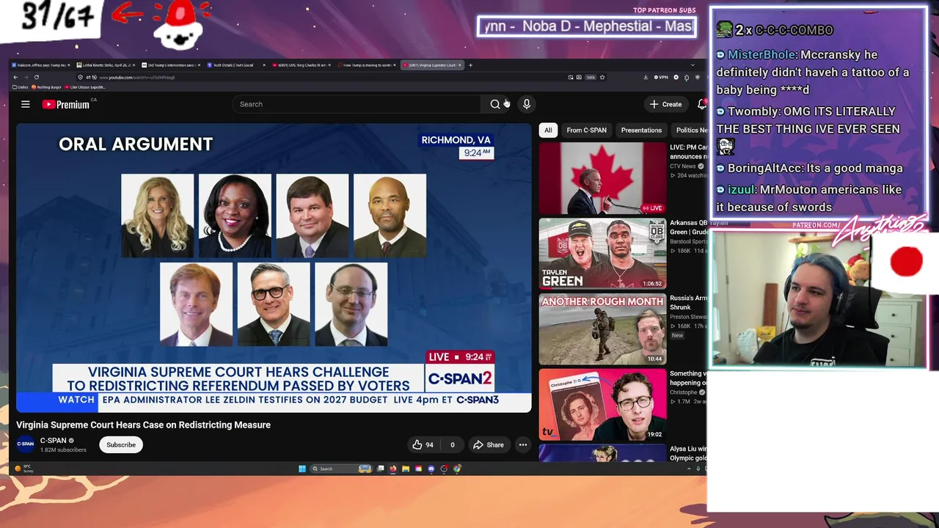Switch to the Truth Details browser tab
Viewport: 939px width, 528px height.
click(x=236, y=65)
